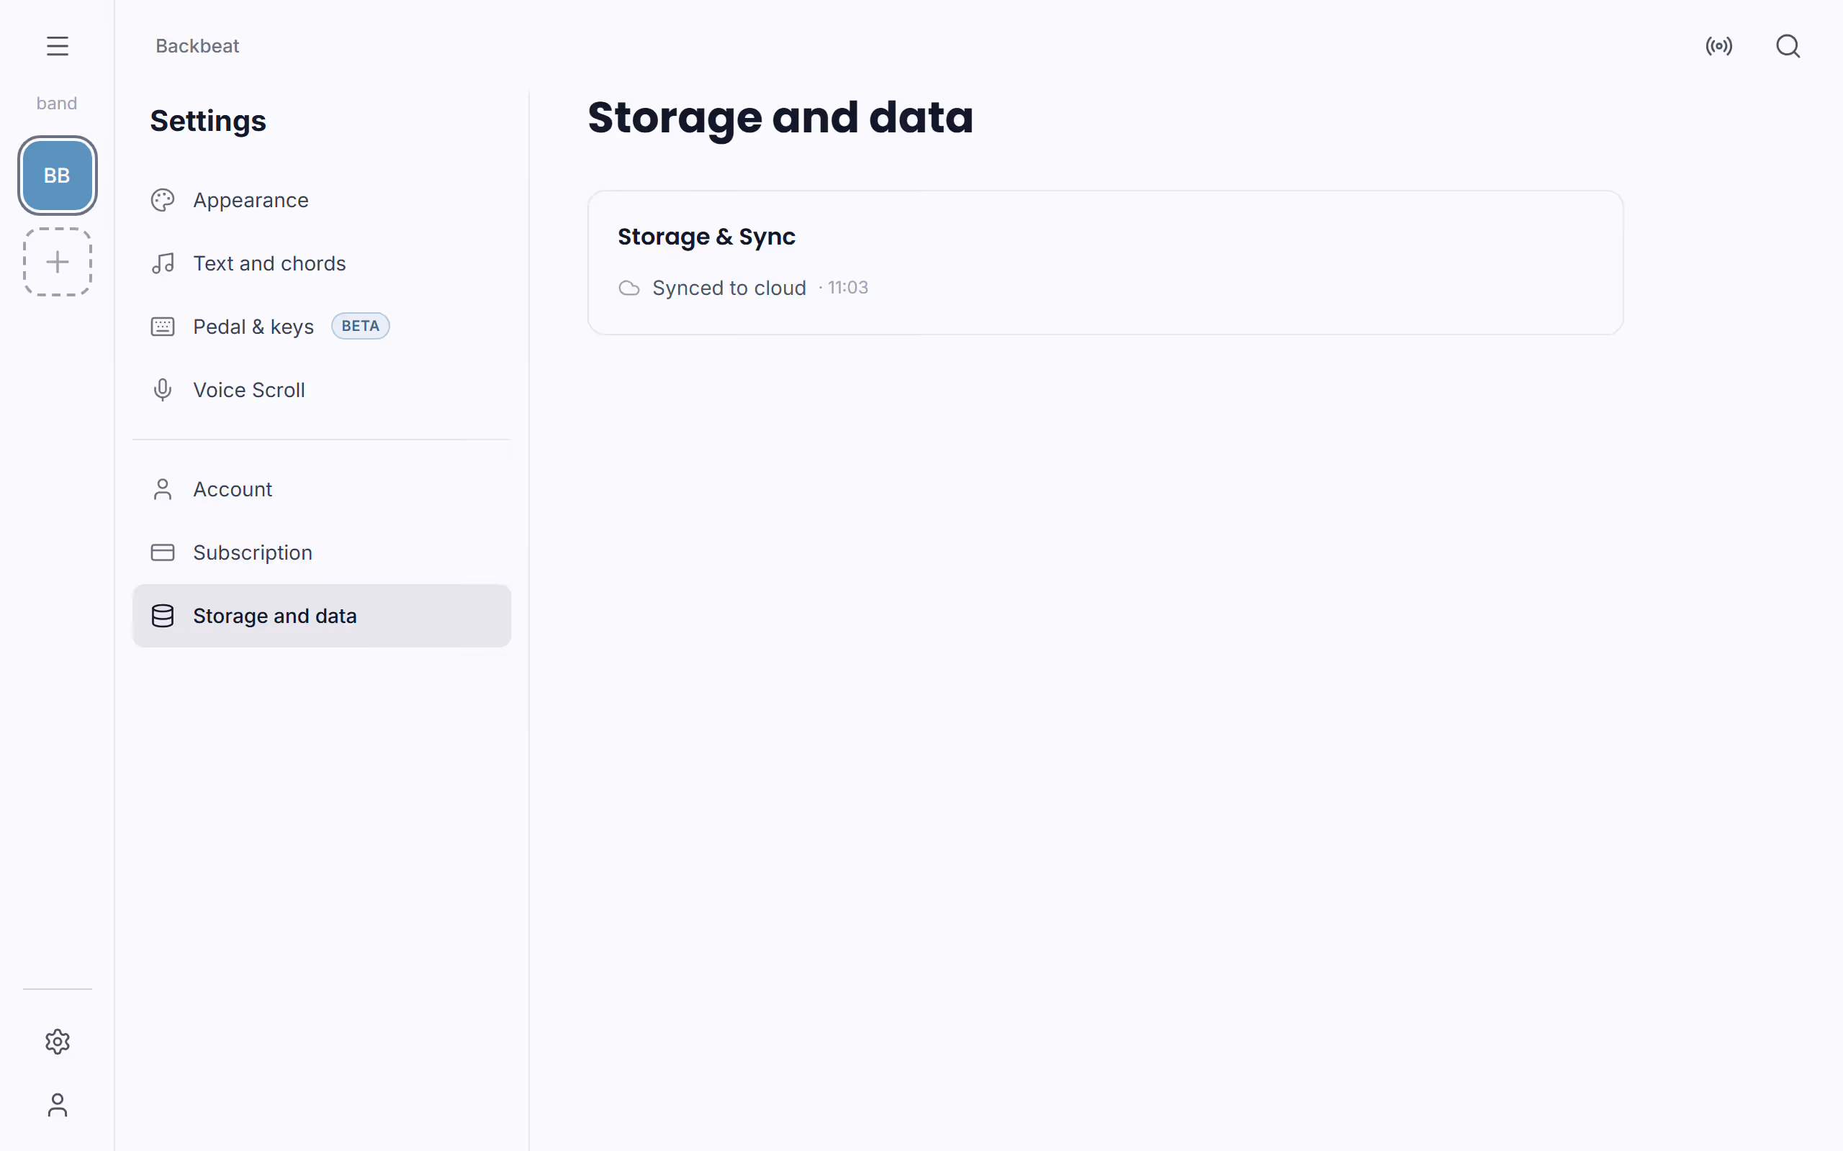
Task: Select Storage and data menu item
Action: click(x=321, y=616)
